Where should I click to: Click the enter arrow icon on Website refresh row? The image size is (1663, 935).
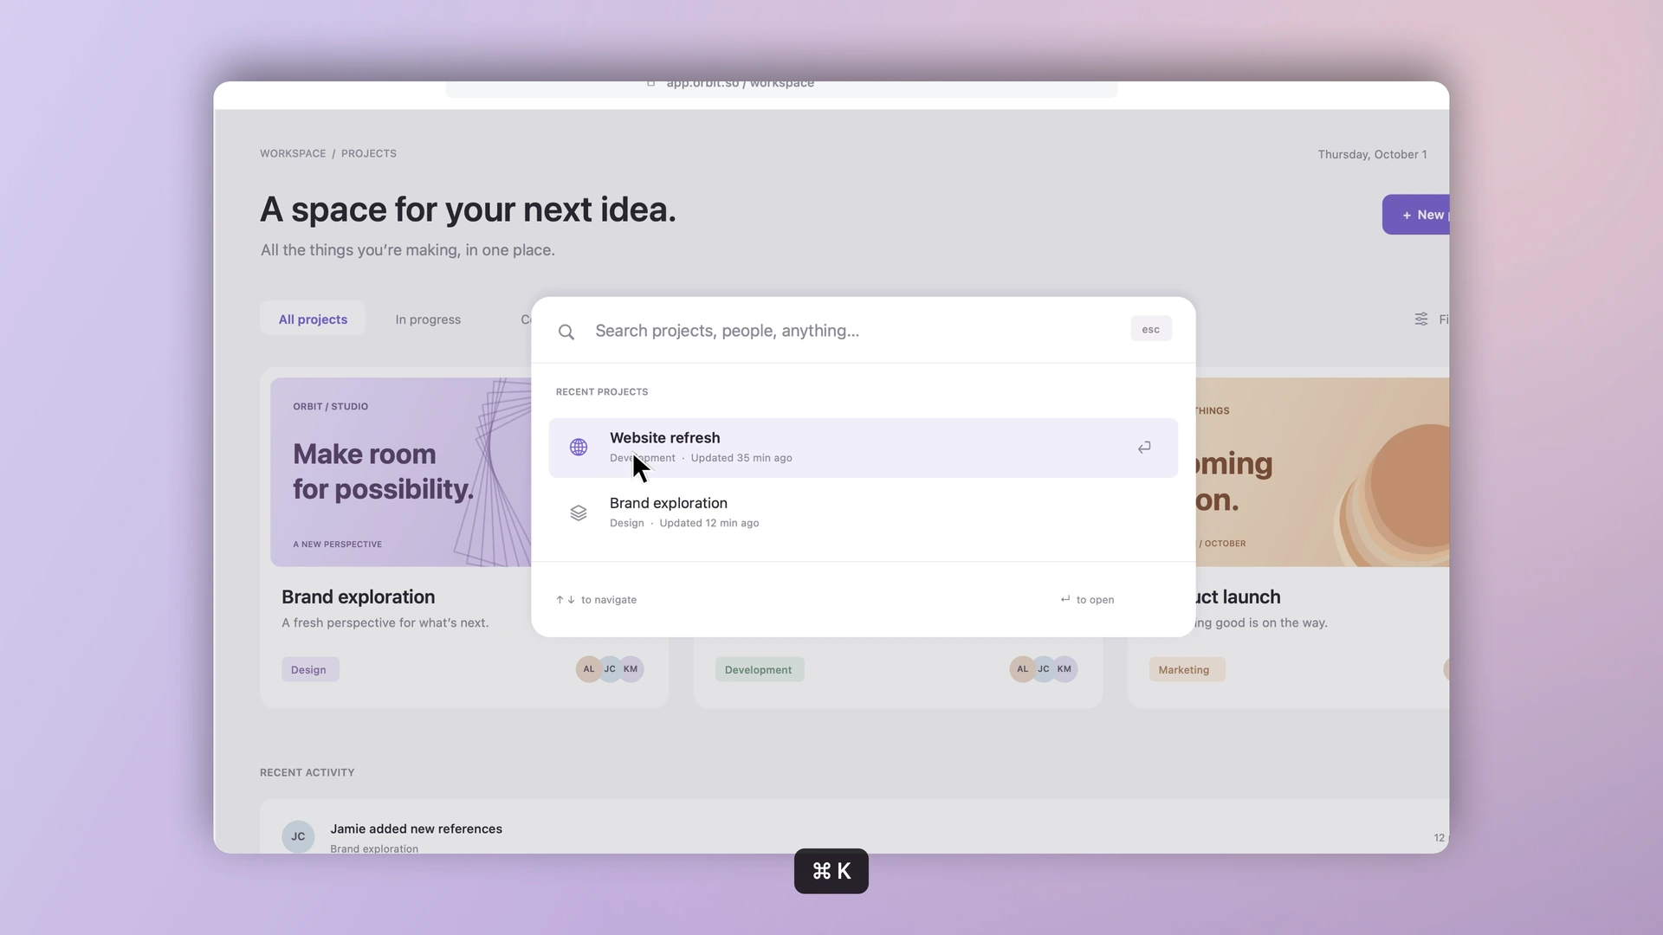[1144, 448]
